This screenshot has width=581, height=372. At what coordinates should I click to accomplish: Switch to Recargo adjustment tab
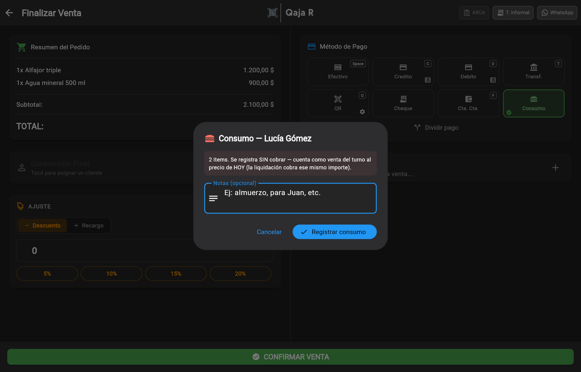coord(89,226)
